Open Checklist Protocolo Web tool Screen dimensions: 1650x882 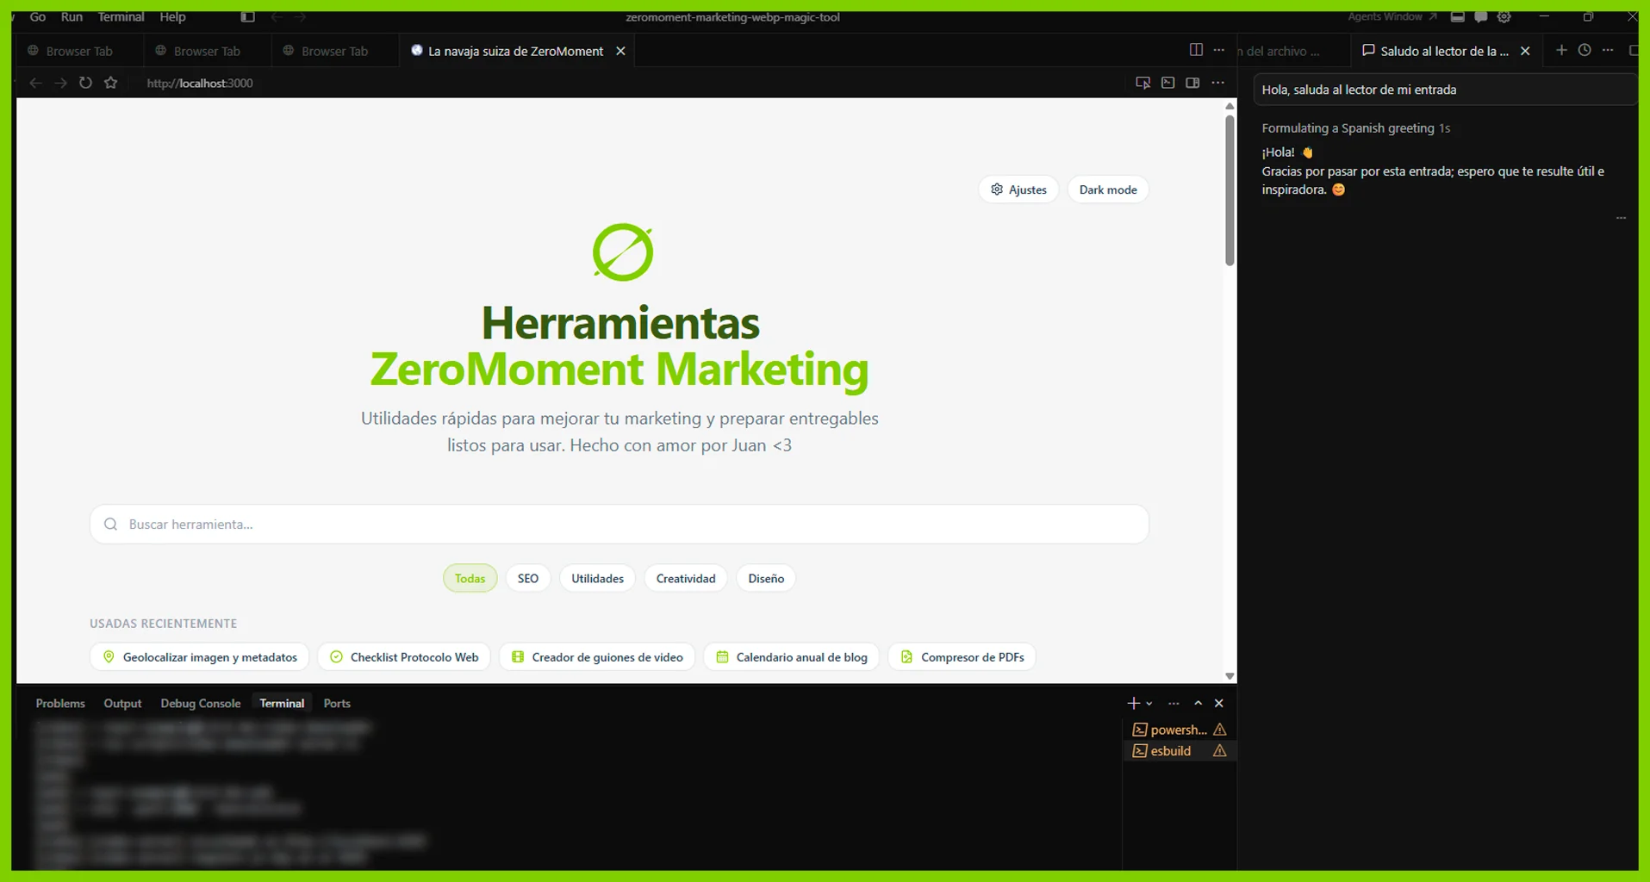[x=404, y=656]
